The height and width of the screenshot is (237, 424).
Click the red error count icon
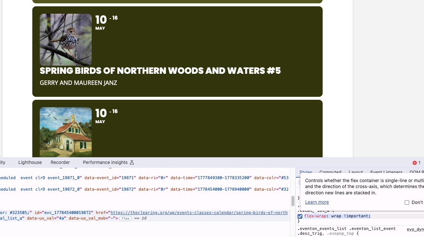[415, 162]
